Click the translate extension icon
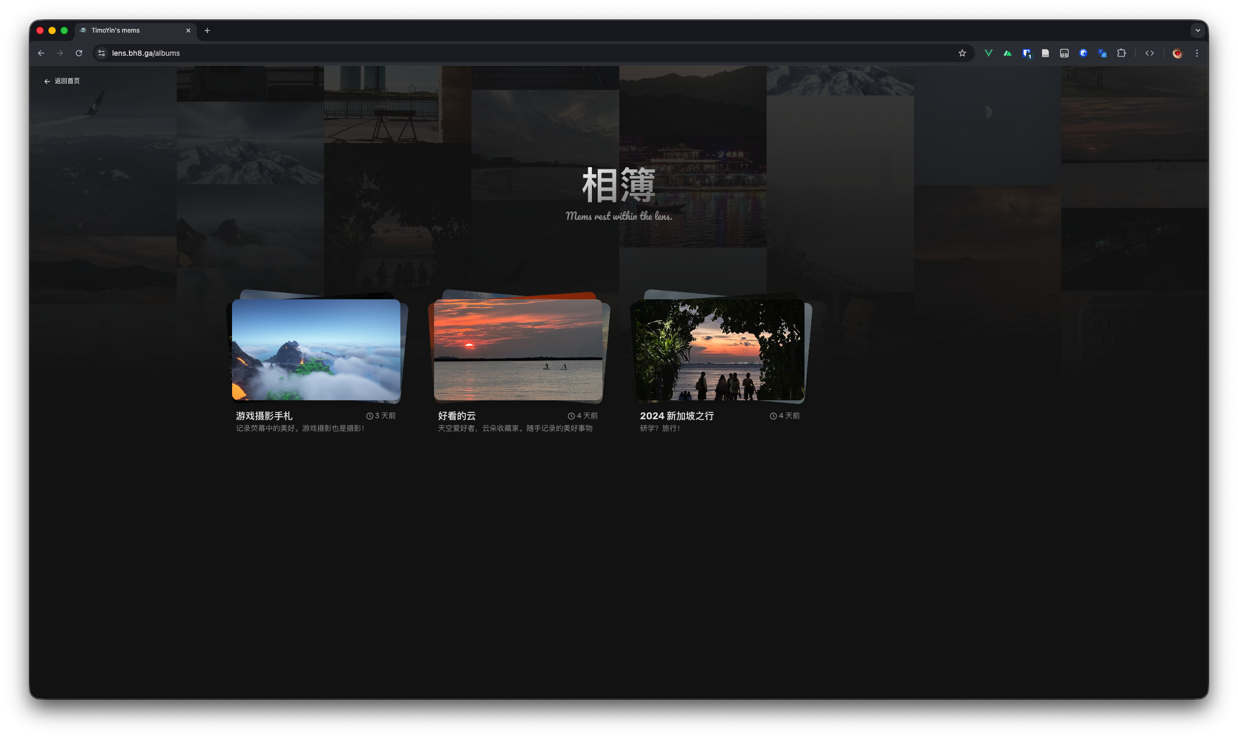 (x=1102, y=53)
